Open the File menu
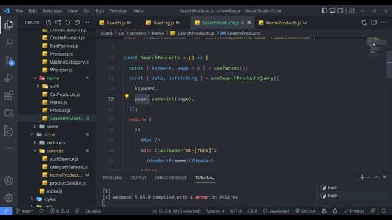 (19, 11)
